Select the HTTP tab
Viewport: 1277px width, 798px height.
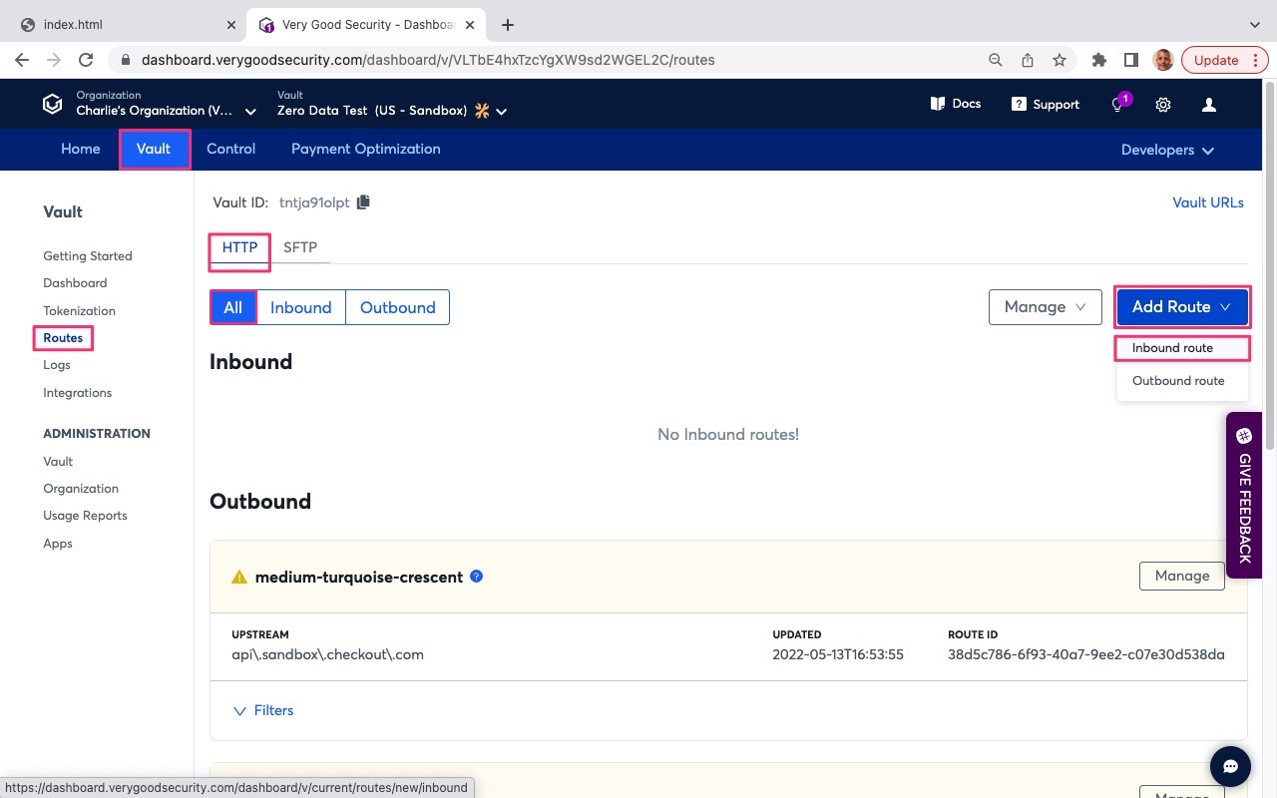tap(239, 247)
